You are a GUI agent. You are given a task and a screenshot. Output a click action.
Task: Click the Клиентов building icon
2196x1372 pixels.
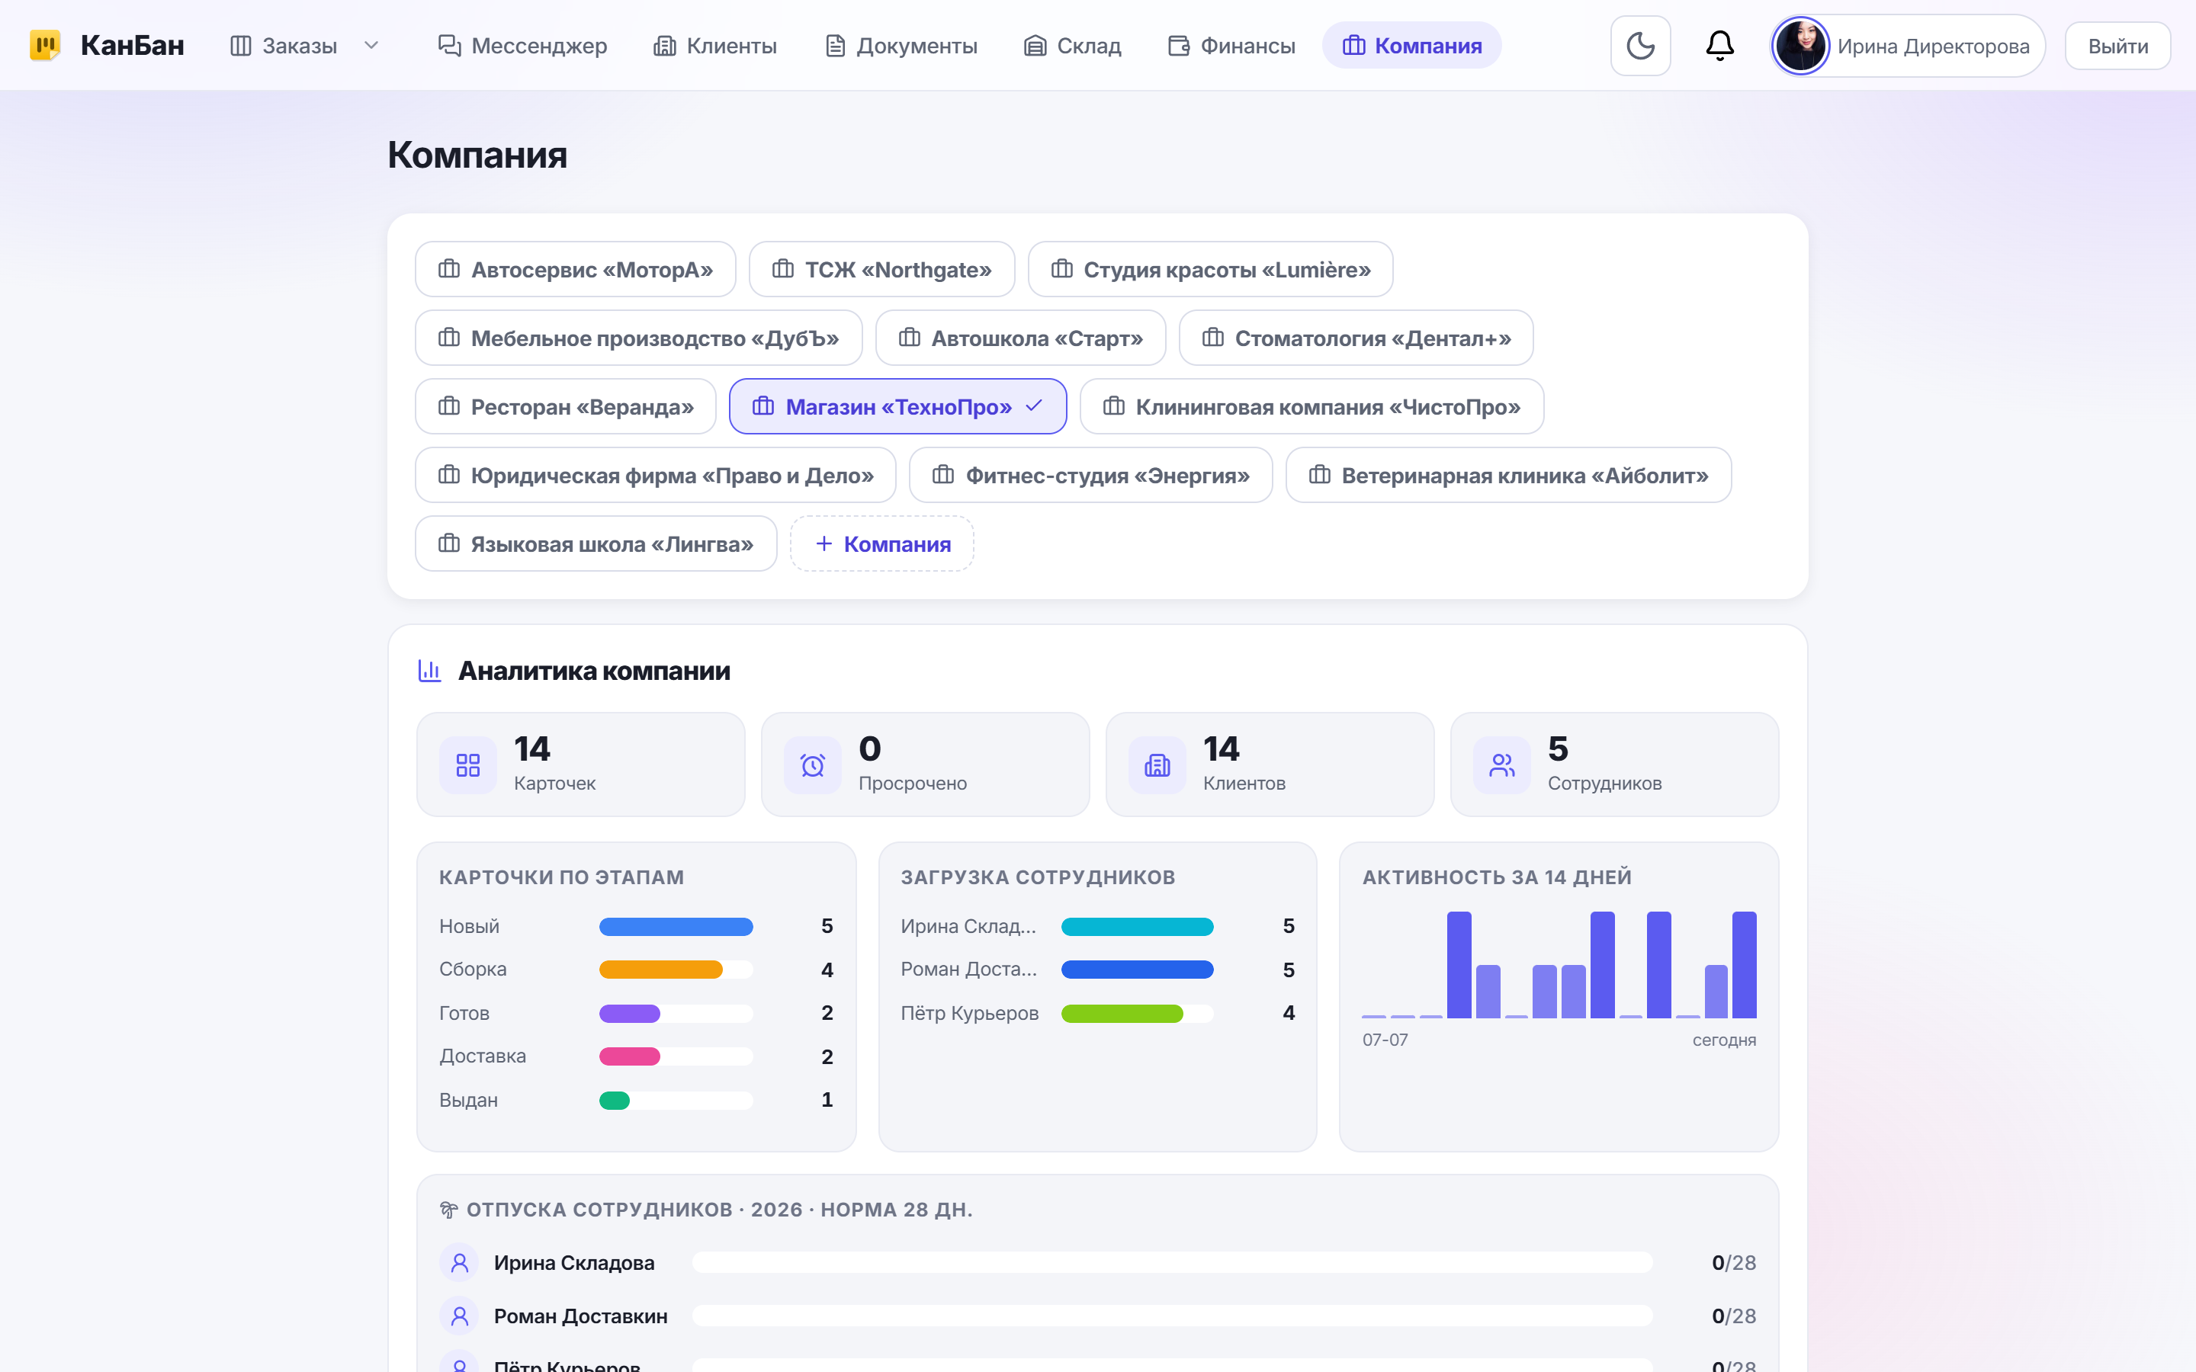click(1157, 765)
